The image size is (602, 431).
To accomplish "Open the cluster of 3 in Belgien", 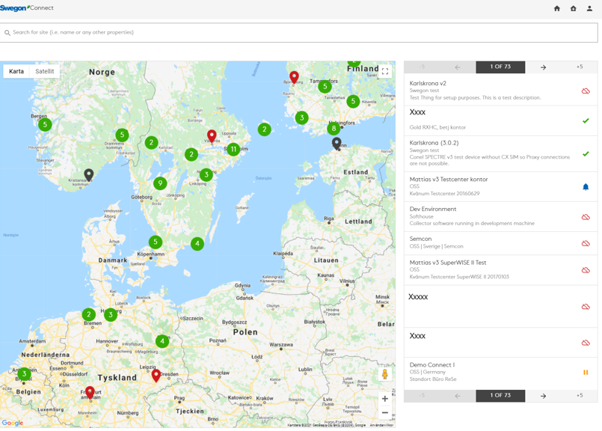I will tap(24, 374).
